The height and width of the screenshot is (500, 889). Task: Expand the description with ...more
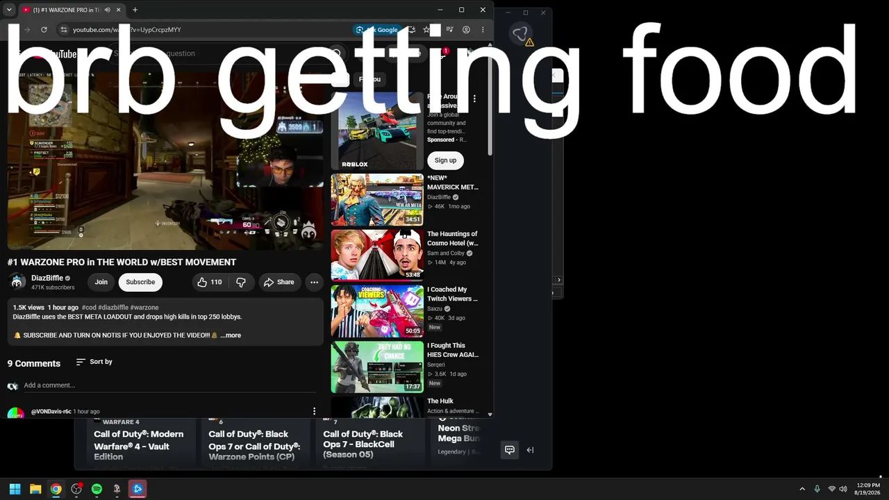[231, 335]
